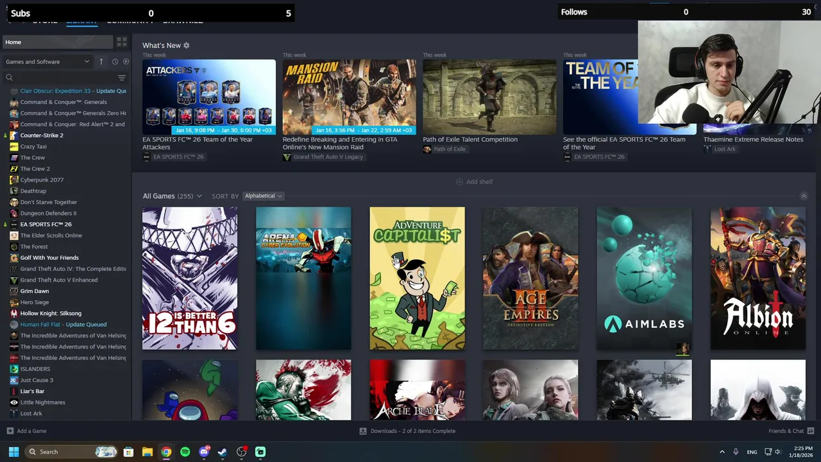821x462 pixels.
Task: Click the Add shelf button
Action: (474, 182)
